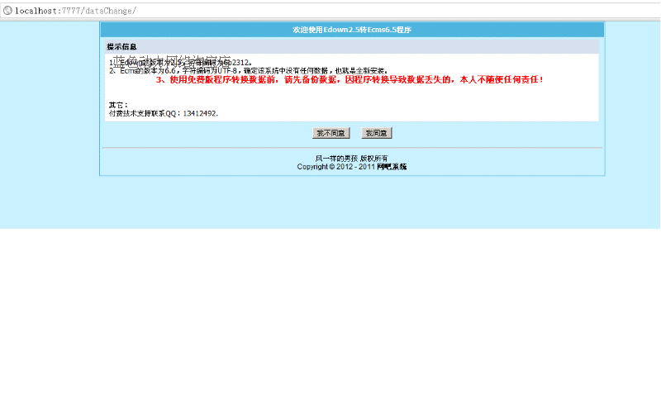Click the 我不同意 button

tap(331, 133)
